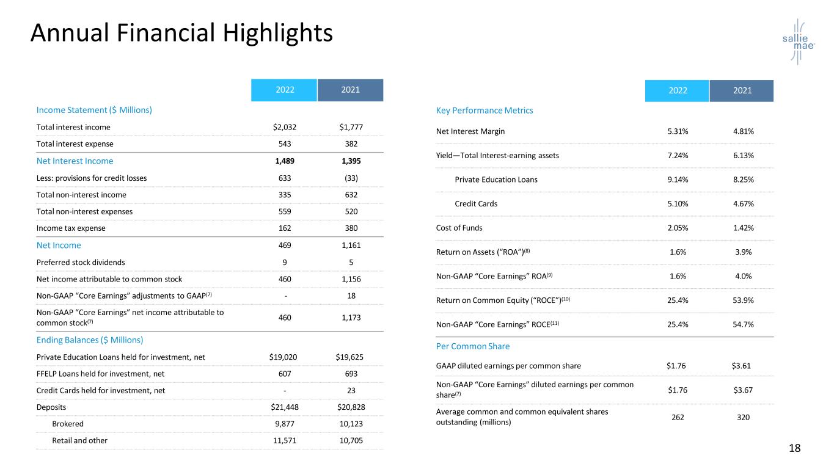Select the 2021 header above Key Performance Metrics
Viewport: 834px width, 469px height.
coord(742,91)
